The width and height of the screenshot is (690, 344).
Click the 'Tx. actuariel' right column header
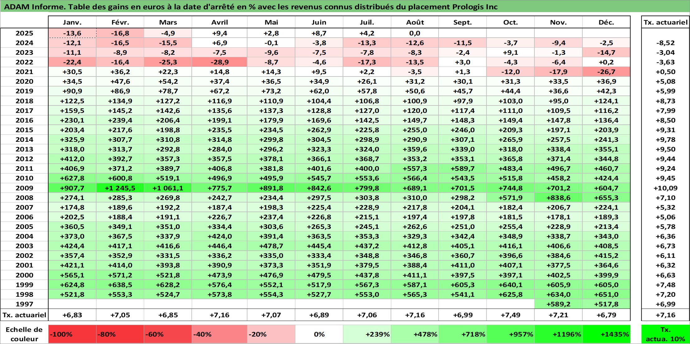tap(665, 22)
